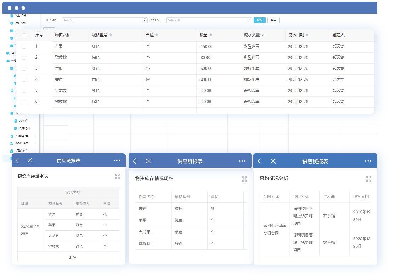Expand the 物资库存情况明细 report to fullscreen

[x=244, y=179]
